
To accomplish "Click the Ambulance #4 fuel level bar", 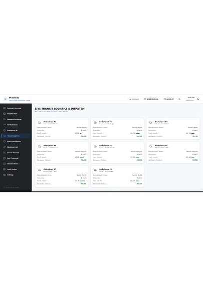I will pyautogui.click(x=82, y=157).
